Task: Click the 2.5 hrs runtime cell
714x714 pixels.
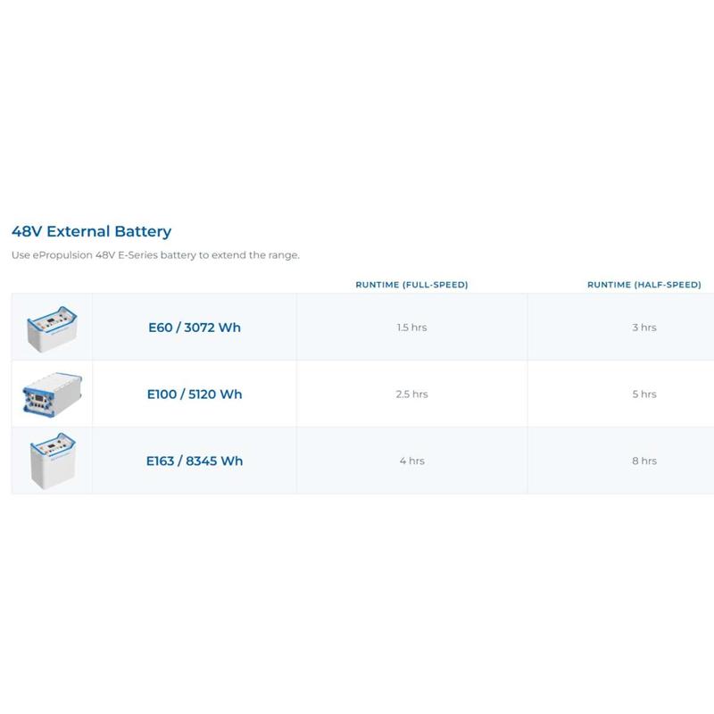Action: [411, 394]
